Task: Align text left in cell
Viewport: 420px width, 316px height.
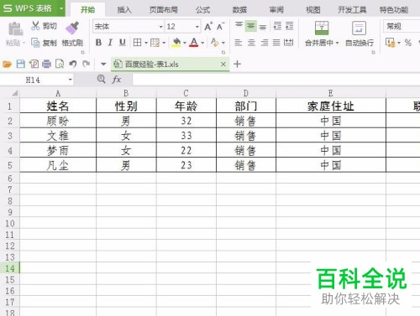Action: [x=239, y=43]
